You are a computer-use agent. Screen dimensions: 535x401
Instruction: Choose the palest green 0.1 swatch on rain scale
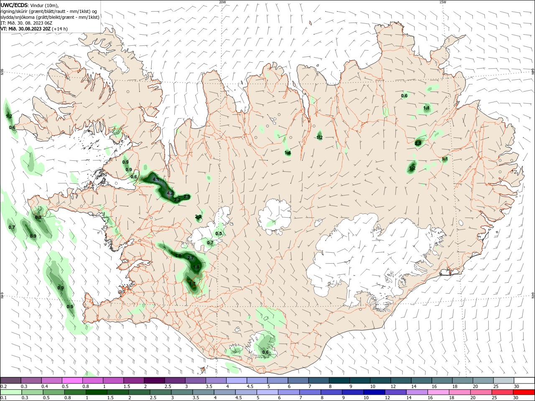click(10, 392)
